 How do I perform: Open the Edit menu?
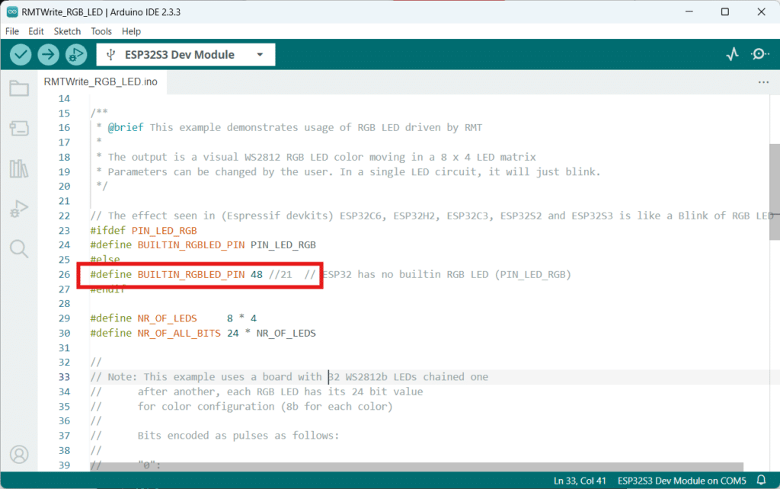coord(36,31)
